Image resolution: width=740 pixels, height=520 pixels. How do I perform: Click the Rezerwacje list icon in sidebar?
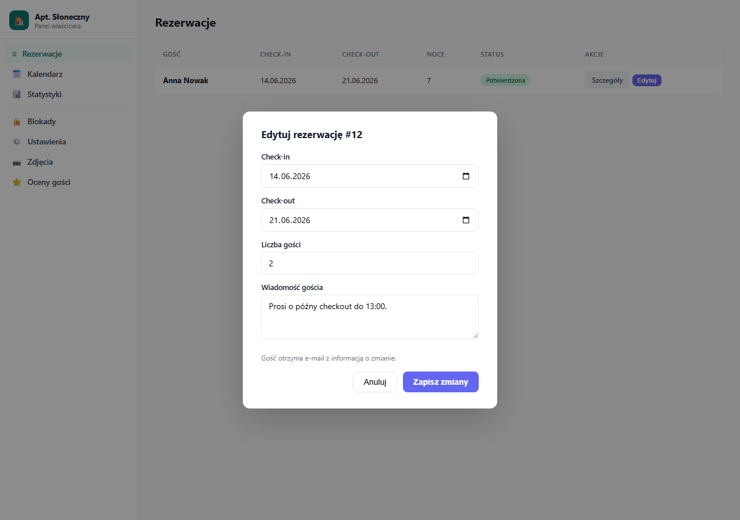click(x=14, y=54)
